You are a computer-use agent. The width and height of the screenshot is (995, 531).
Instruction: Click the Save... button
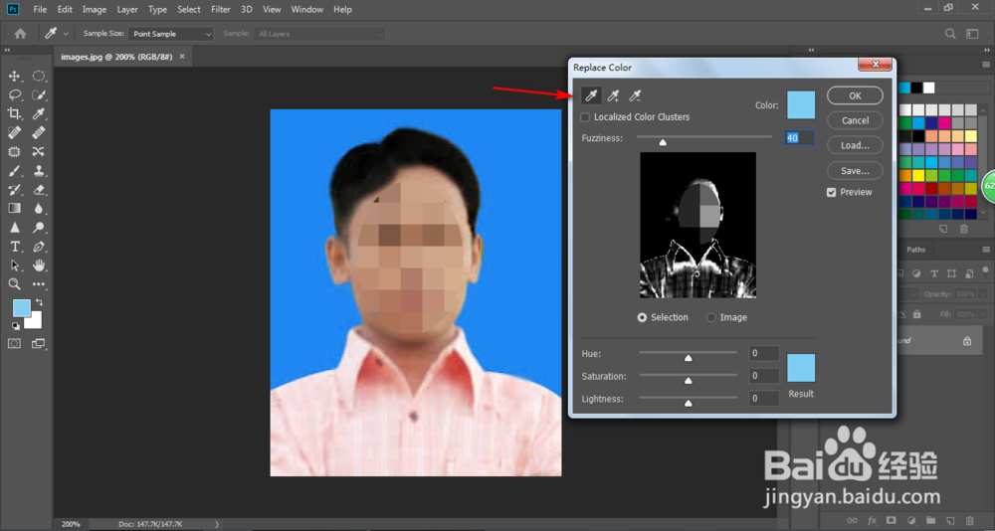tap(855, 171)
